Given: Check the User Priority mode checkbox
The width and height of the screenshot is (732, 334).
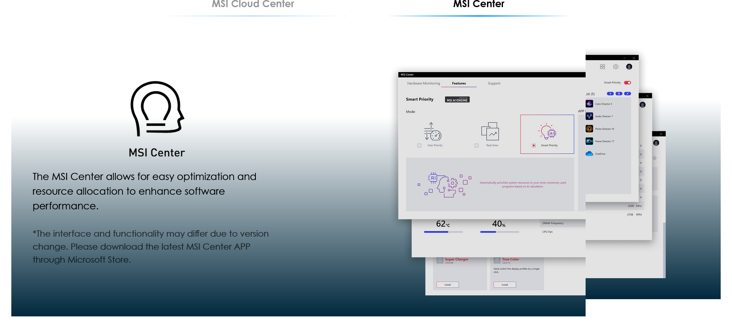Looking at the screenshot, I should [x=419, y=146].
